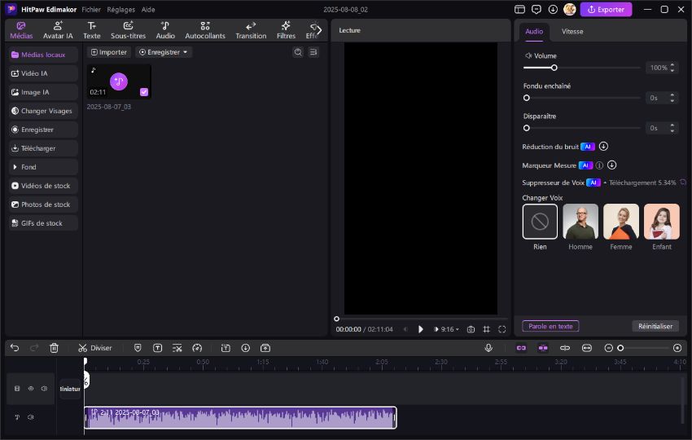Open the Filtres panel
The height and width of the screenshot is (440, 692).
pyautogui.click(x=286, y=30)
